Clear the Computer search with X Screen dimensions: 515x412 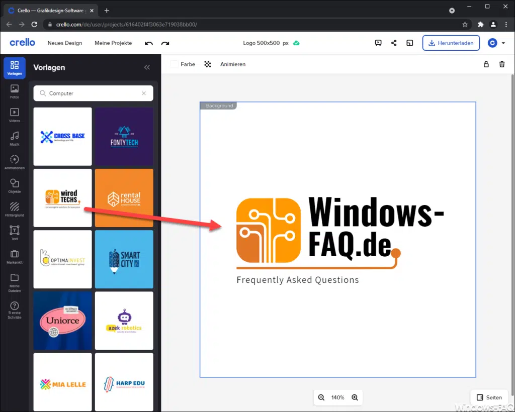coord(144,93)
